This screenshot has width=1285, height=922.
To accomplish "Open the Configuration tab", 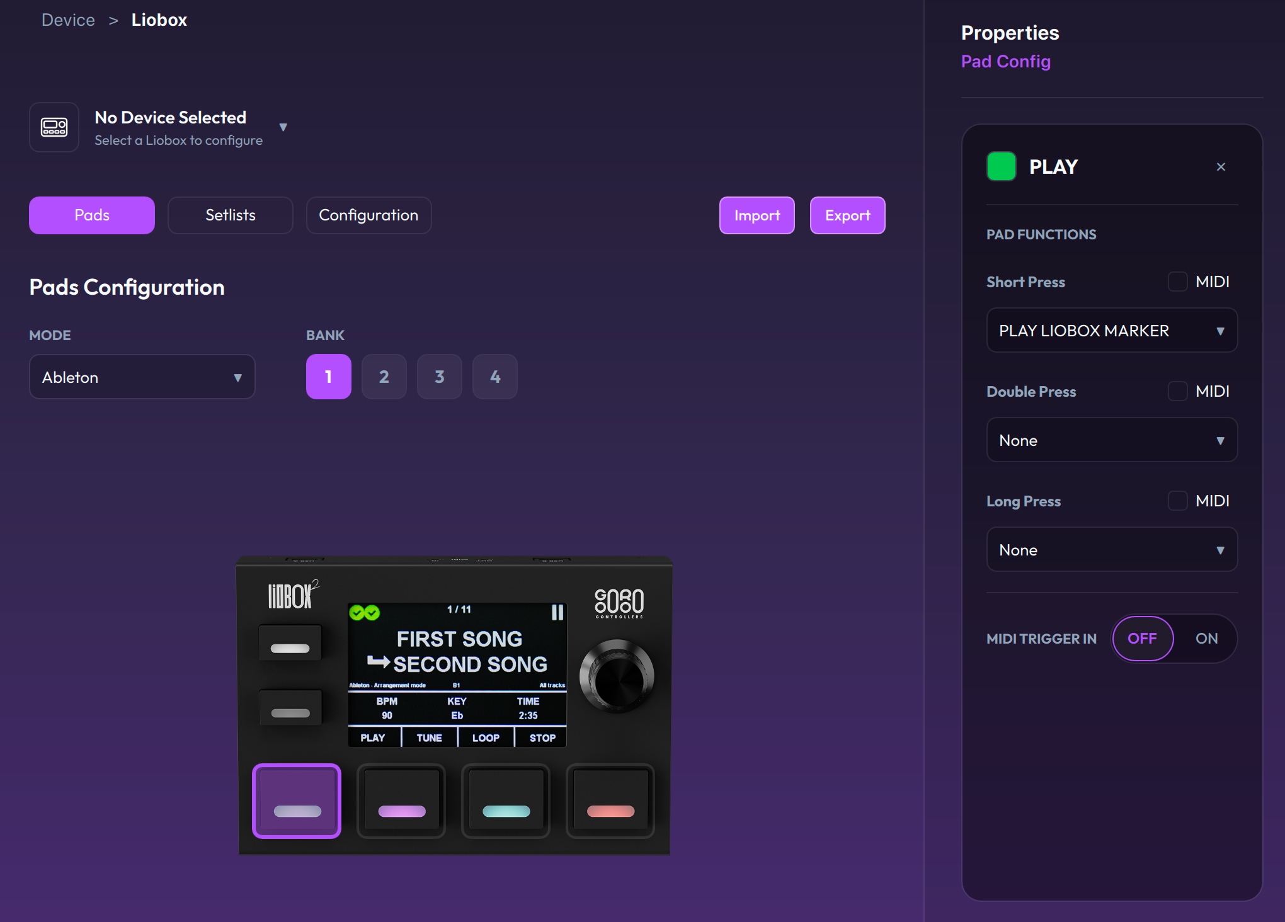I will coord(368,215).
